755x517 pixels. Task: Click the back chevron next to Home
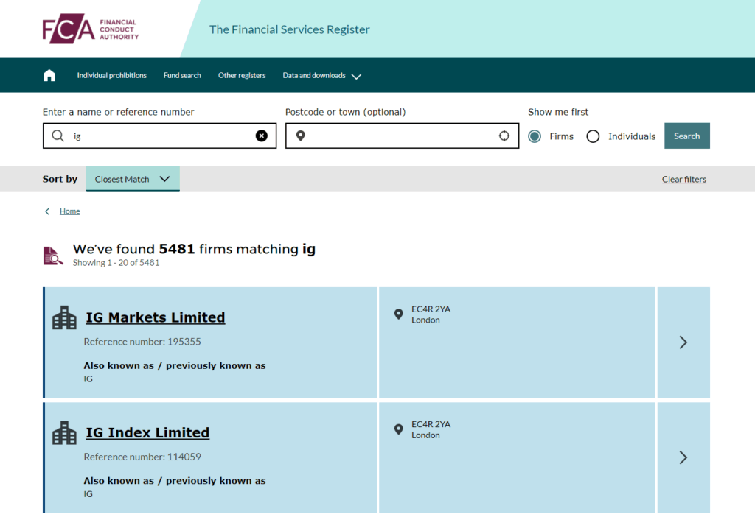tap(47, 211)
